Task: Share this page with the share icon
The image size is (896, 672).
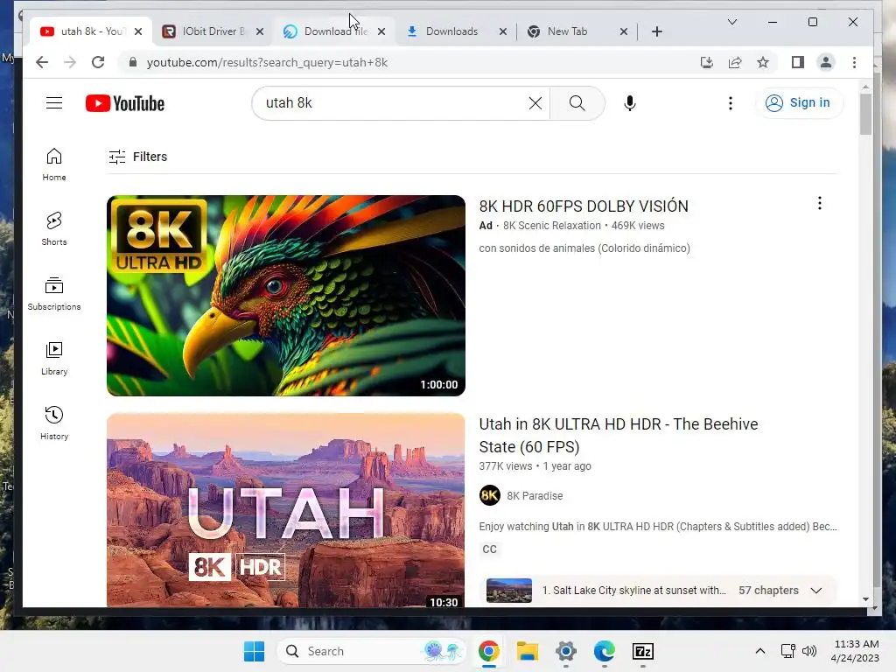Action: 735,62
